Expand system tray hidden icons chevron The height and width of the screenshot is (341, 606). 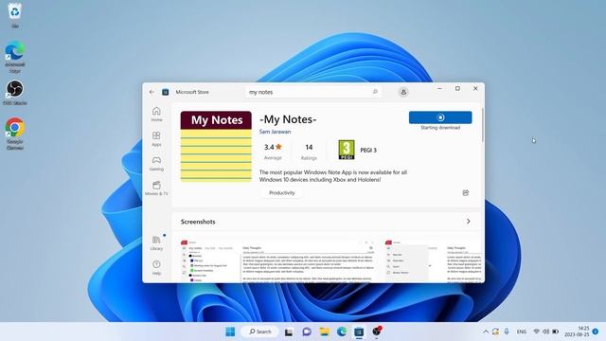(486, 332)
